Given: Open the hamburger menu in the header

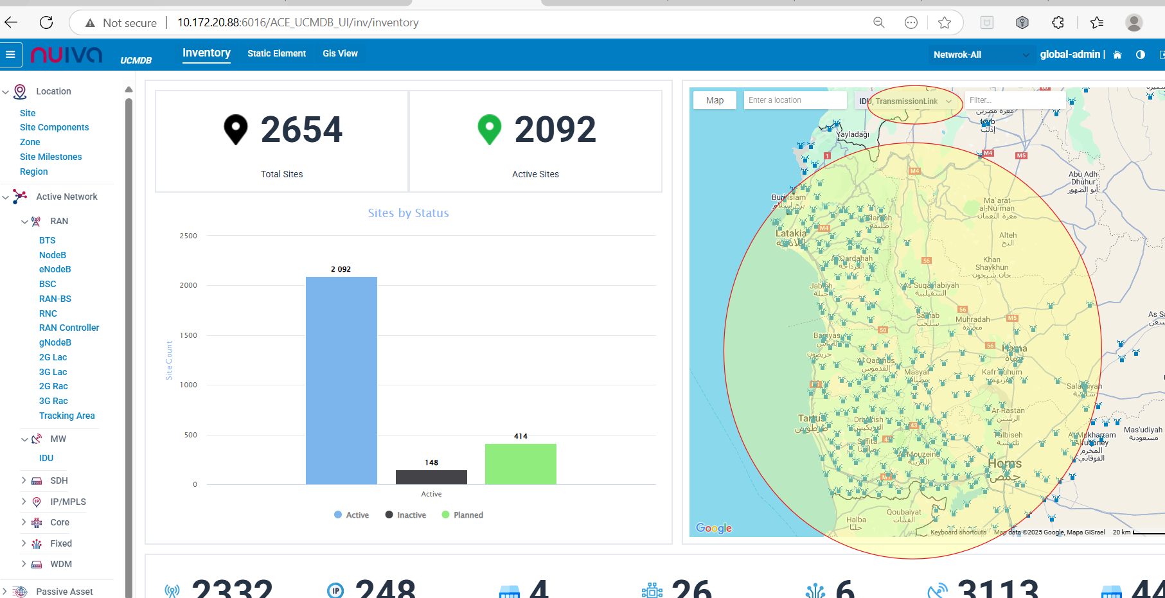Looking at the screenshot, I should pos(10,55).
